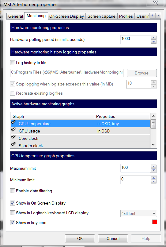
Task: Click the Graph column header
Action: 52,116
